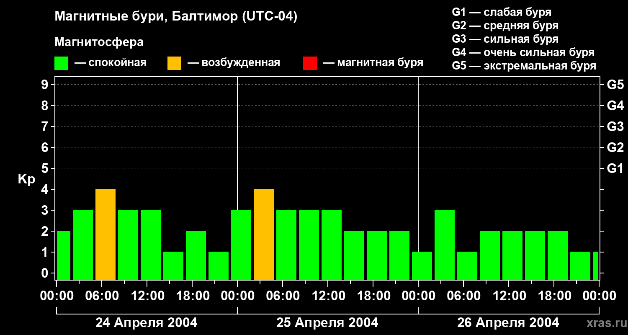628x335 pixels.
Task: Select the 'G3 — сильная буря' legend line
Action: (505, 39)
